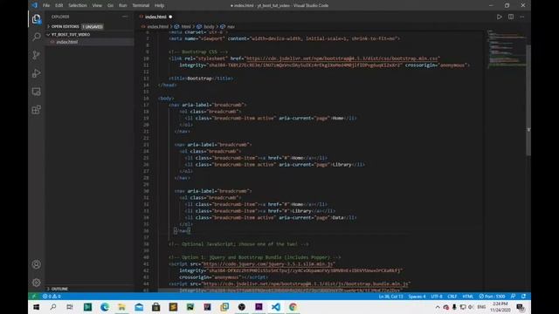The image size is (559, 314).
Task: Click the editor vertical scrollbar
Action: click(528, 99)
